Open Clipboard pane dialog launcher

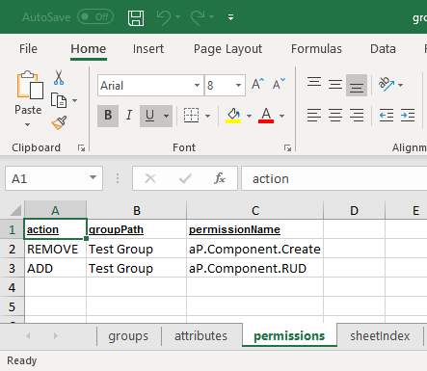pos(81,147)
